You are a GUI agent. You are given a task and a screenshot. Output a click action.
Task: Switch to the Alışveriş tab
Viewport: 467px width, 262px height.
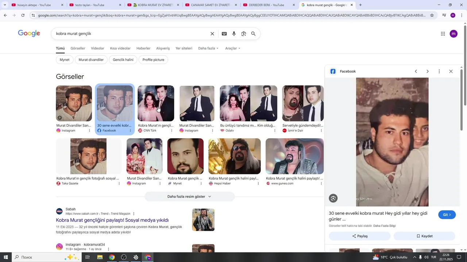pyautogui.click(x=163, y=48)
